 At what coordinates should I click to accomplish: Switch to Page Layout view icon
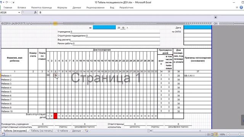212,134
